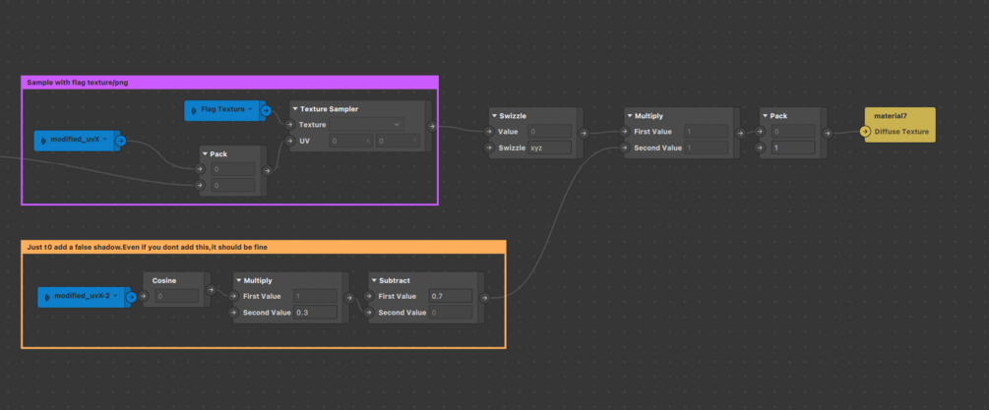
Task: Click Pack input port wired from modified_uvX
Action: [x=200, y=169]
